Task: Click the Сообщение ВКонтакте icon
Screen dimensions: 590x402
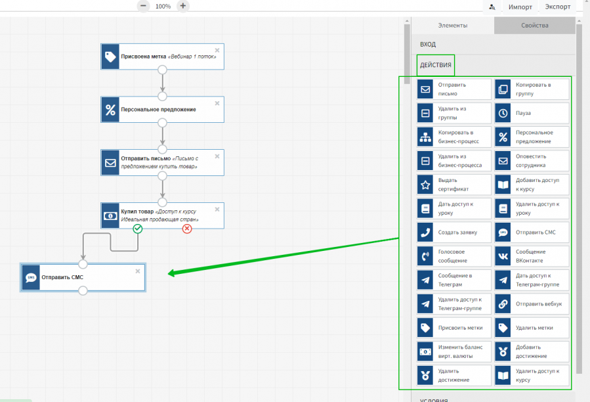Action: (x=503, y=256)
